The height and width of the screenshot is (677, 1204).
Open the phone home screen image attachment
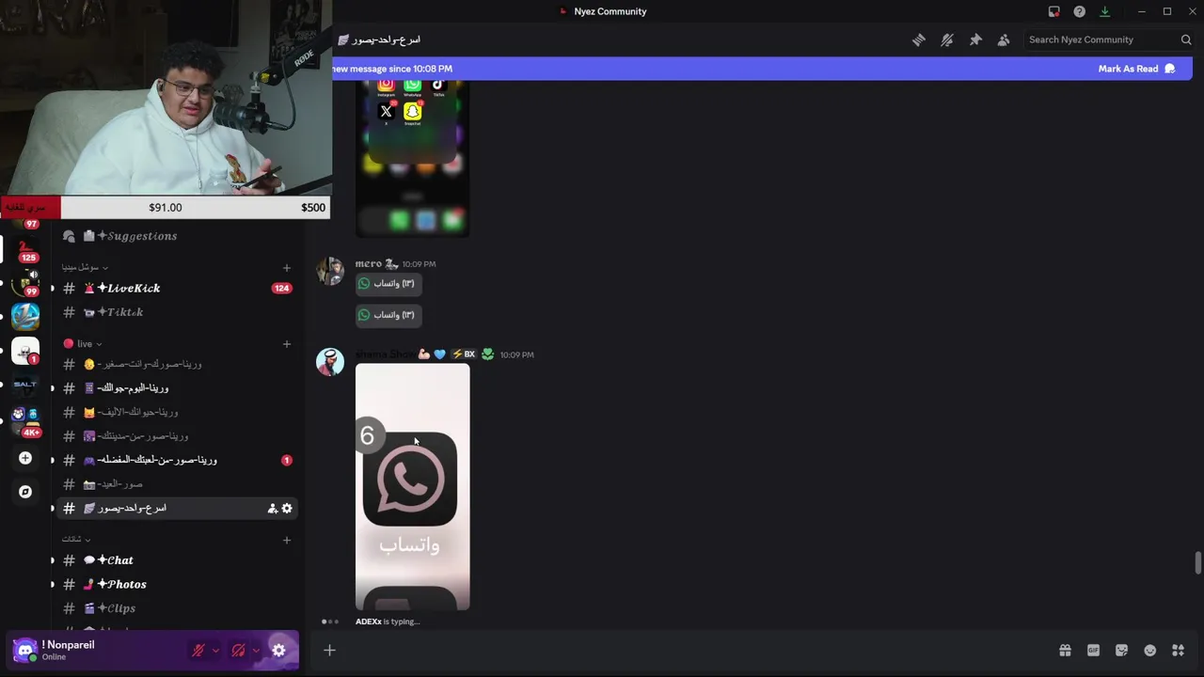tap(413, 158)
